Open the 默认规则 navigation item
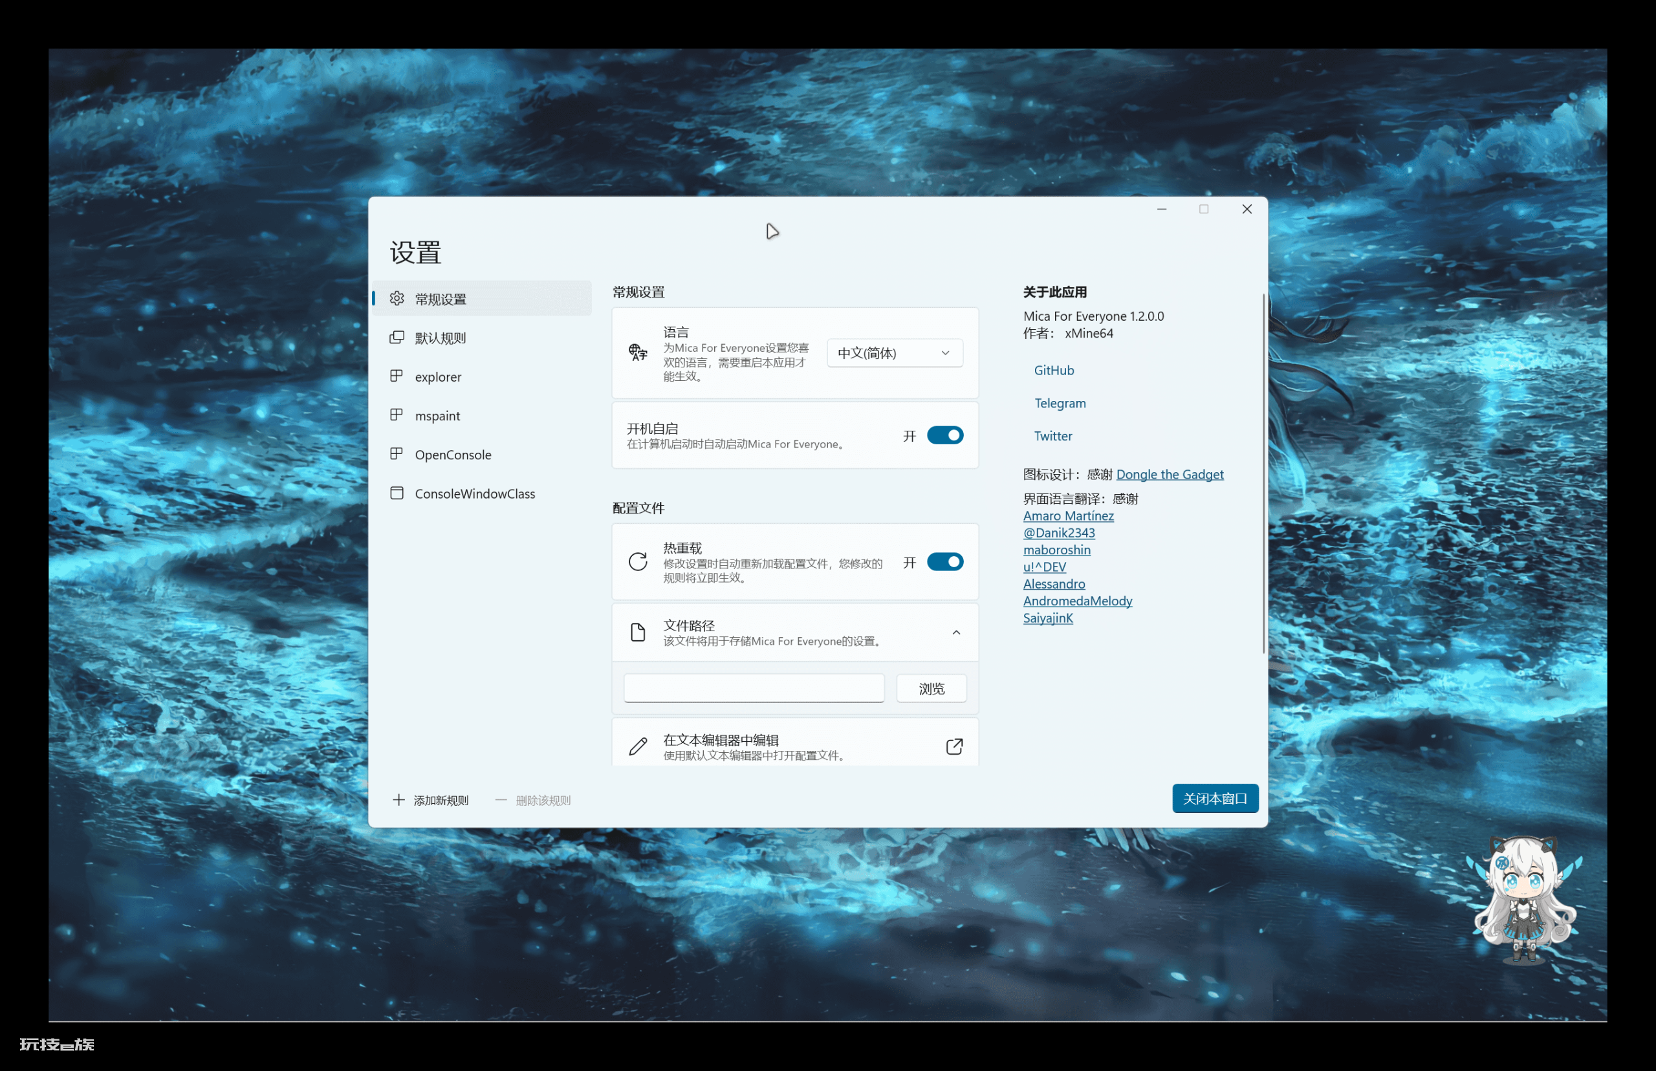Image resolution: width=1656 pixels, height=1071 pixels. pyautogui.click(x=482, y=338)
